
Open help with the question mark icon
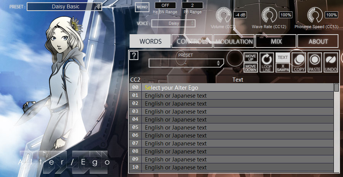coord(134,56)
